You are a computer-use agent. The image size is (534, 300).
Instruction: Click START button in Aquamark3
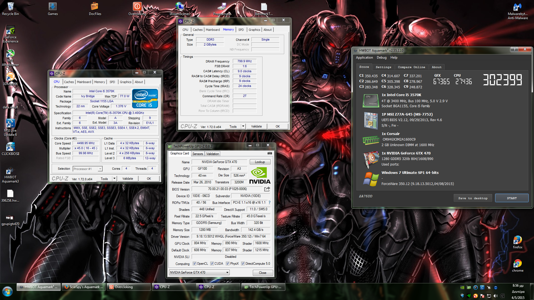point(512,198)
